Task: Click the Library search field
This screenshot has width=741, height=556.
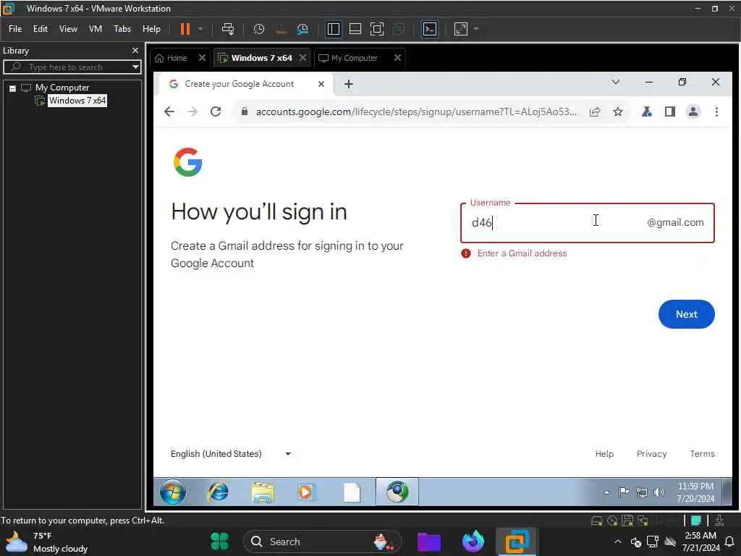Action: point(71,67)
